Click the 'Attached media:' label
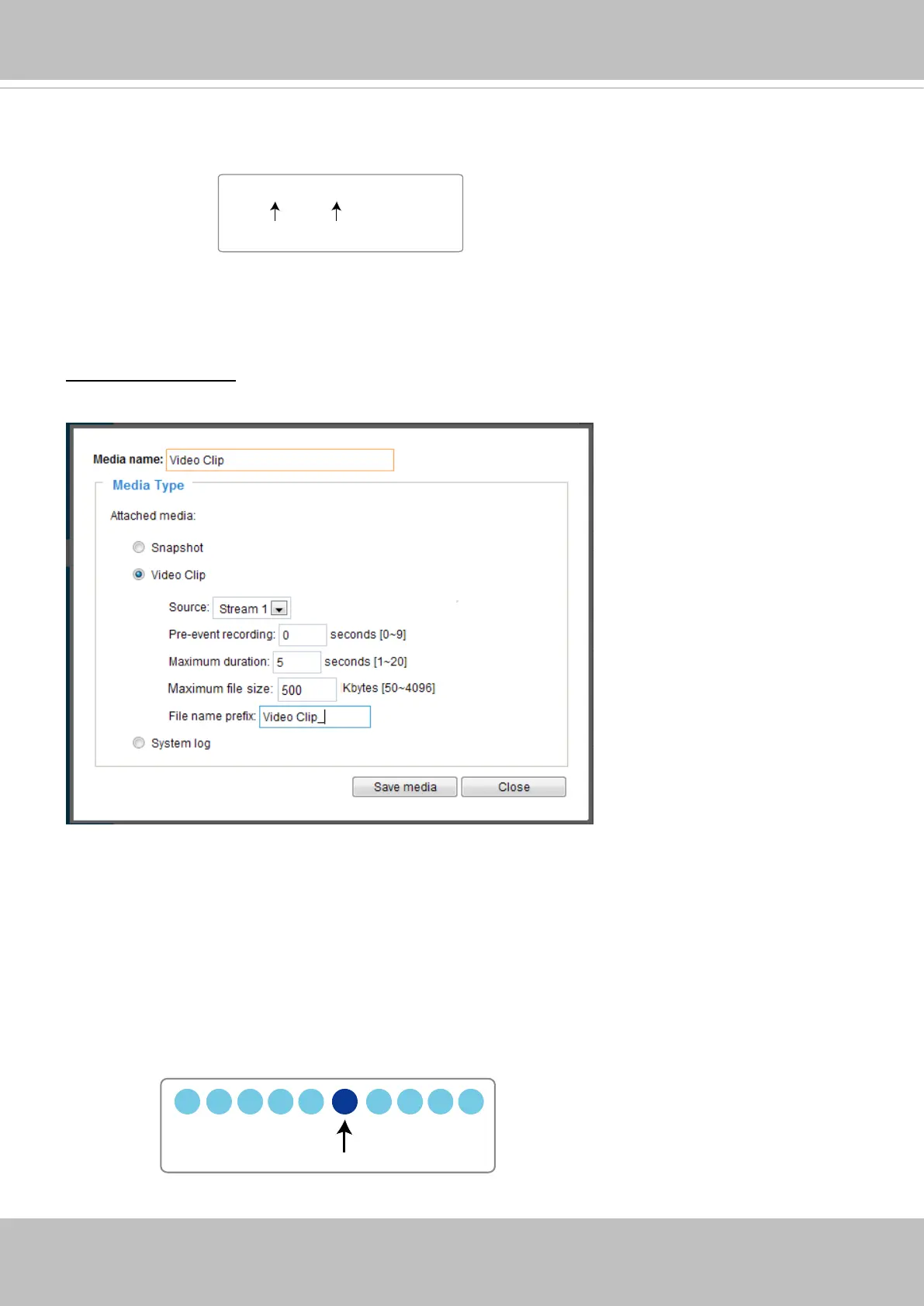Image resolution: width=924 pixels, height=1306 pixels. pyautogui.click(x=153, y=516)
